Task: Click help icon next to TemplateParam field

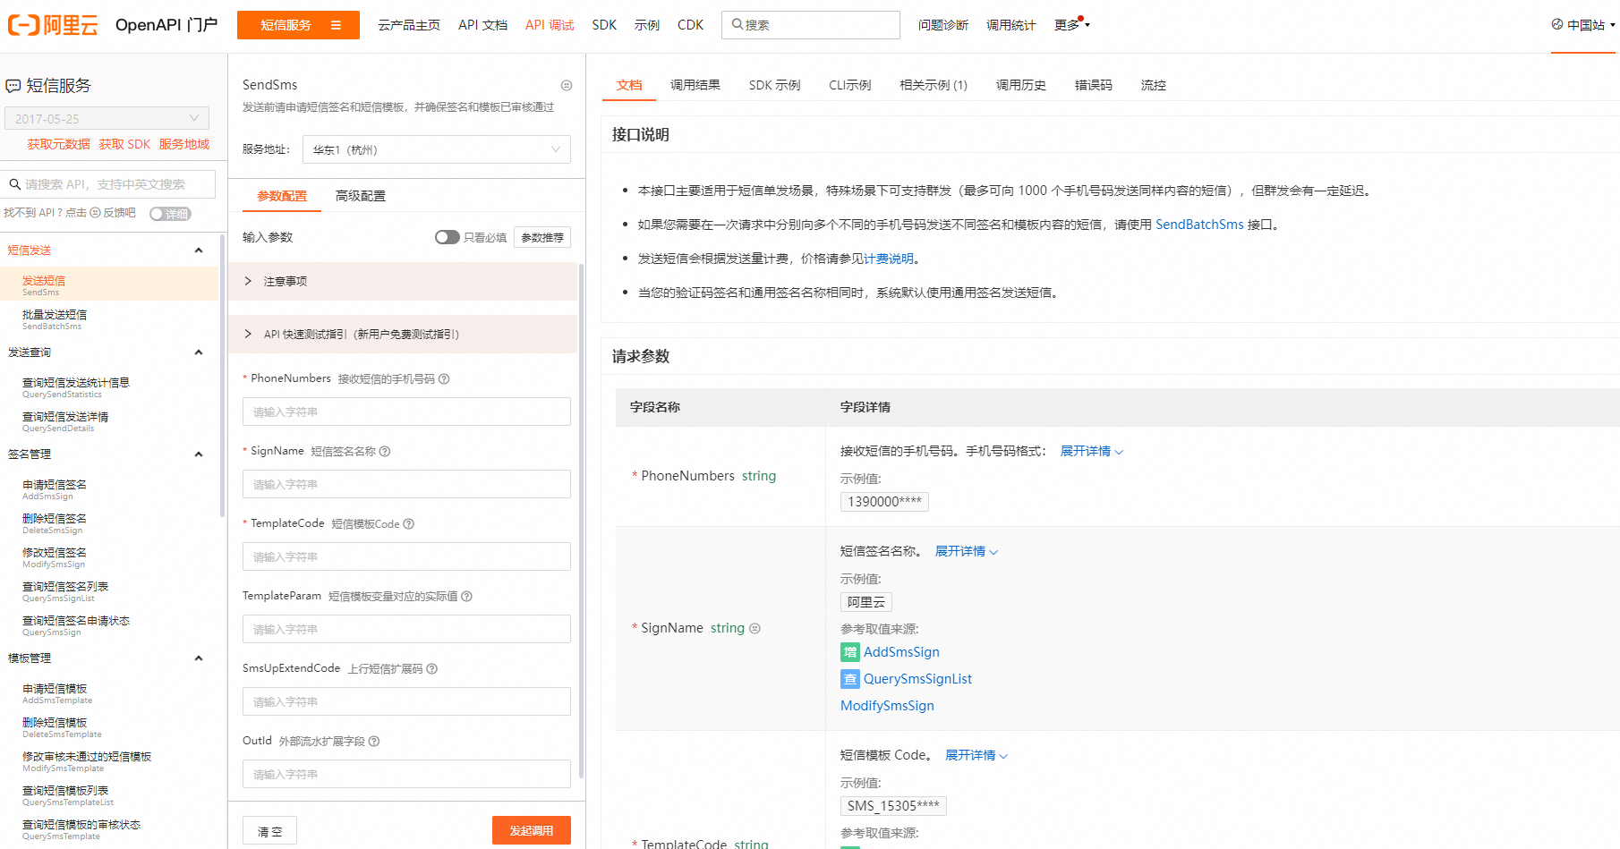Action: click(x=466, y=597)
